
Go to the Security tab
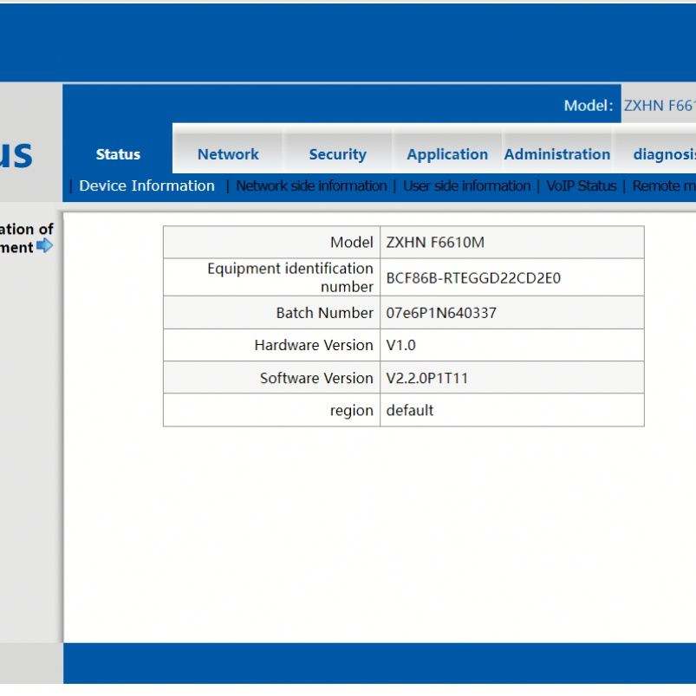pyautogui.click(x=337, y=154)
